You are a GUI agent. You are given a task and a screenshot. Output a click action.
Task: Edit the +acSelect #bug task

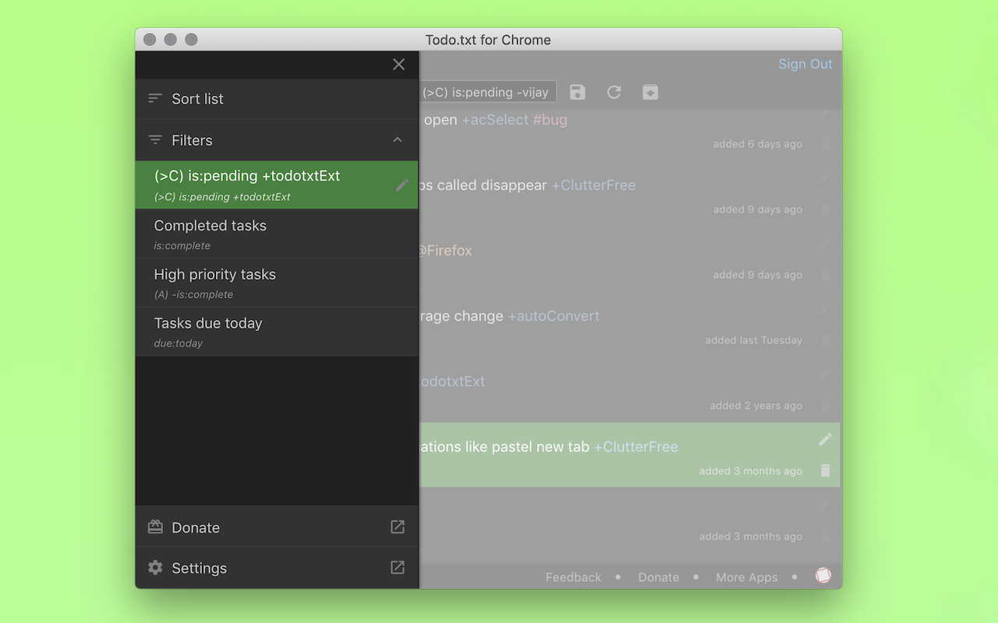(825, 114)
